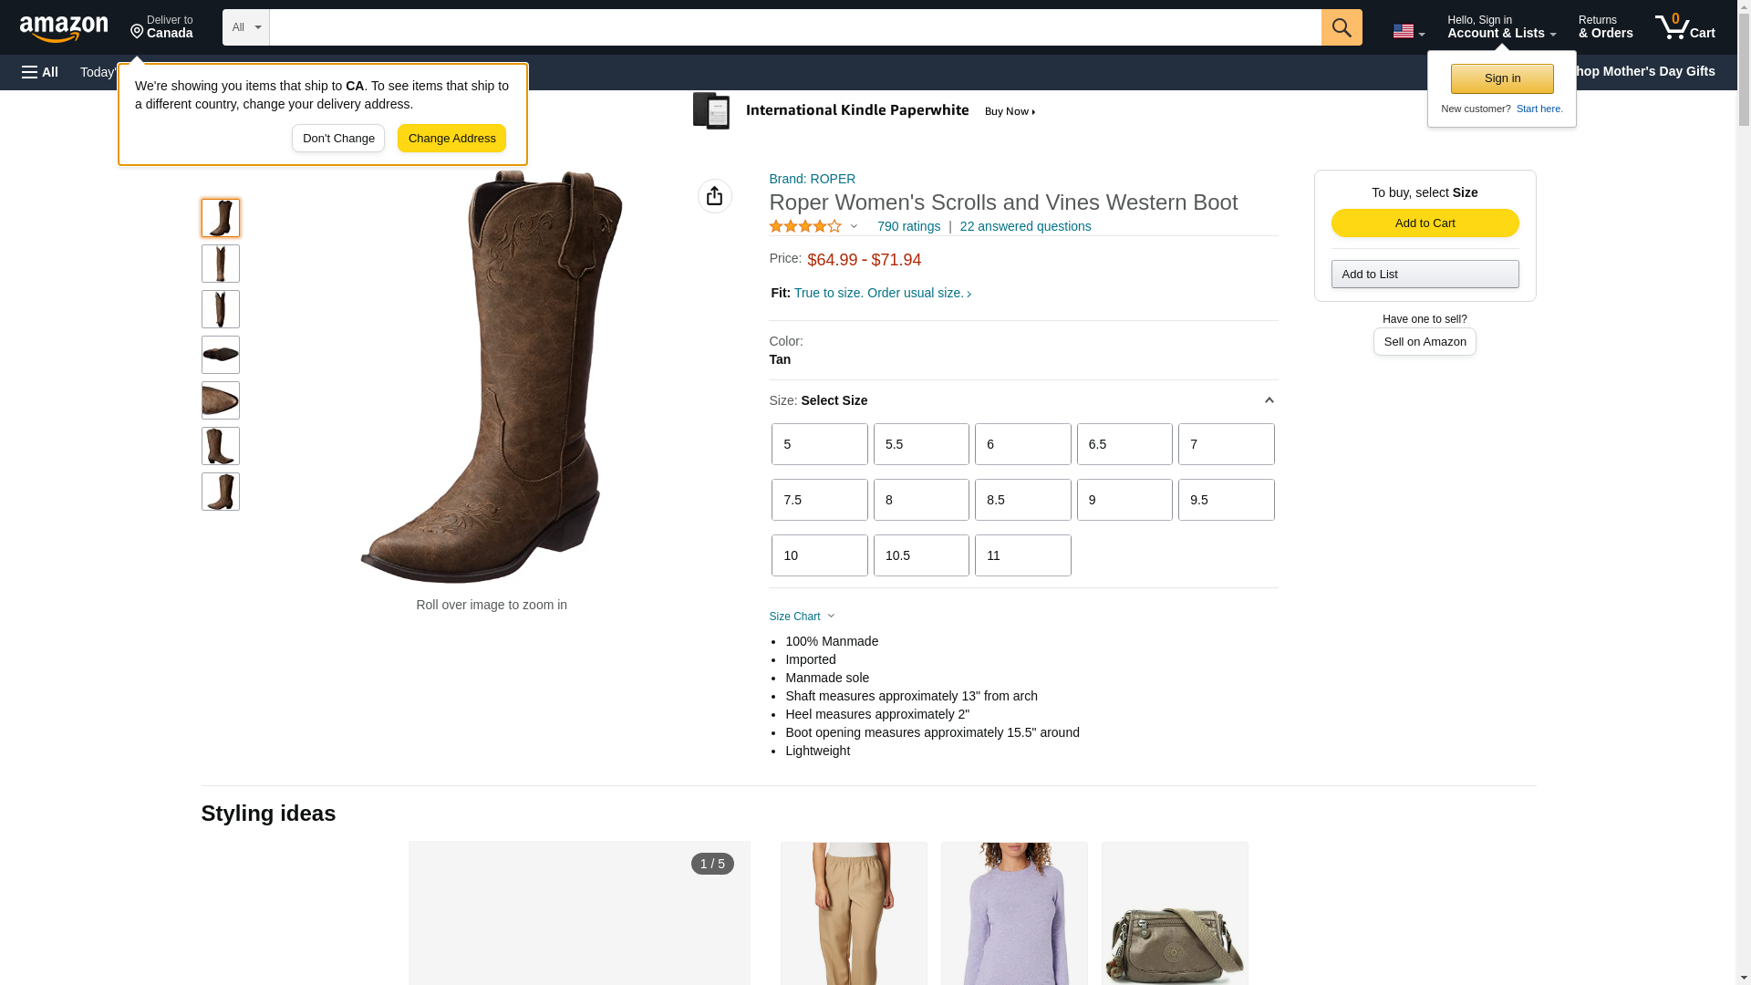Choose size 9 button

point(1124,500)
